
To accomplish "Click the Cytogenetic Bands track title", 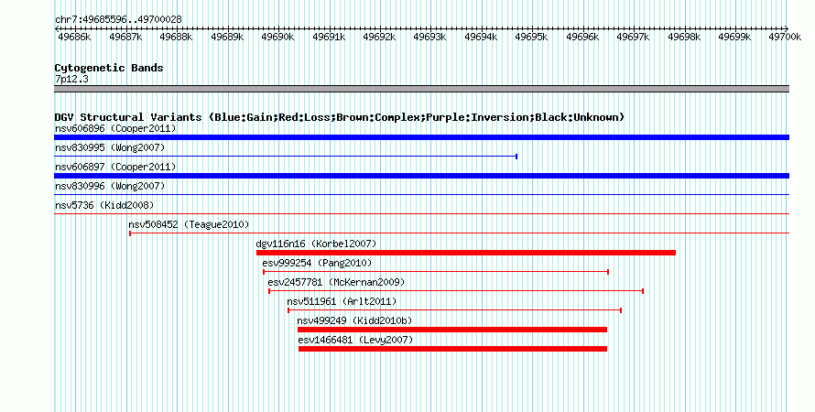I will click(109, 68).
